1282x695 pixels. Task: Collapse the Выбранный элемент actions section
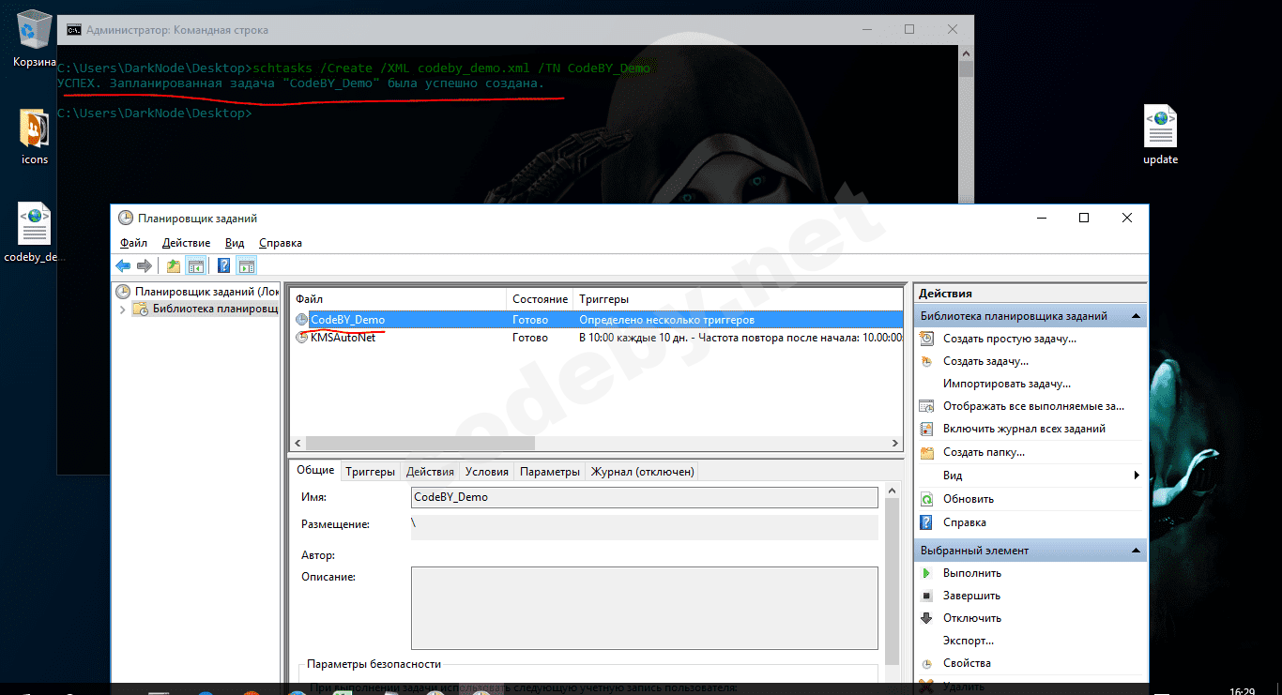click(1136, 551)
